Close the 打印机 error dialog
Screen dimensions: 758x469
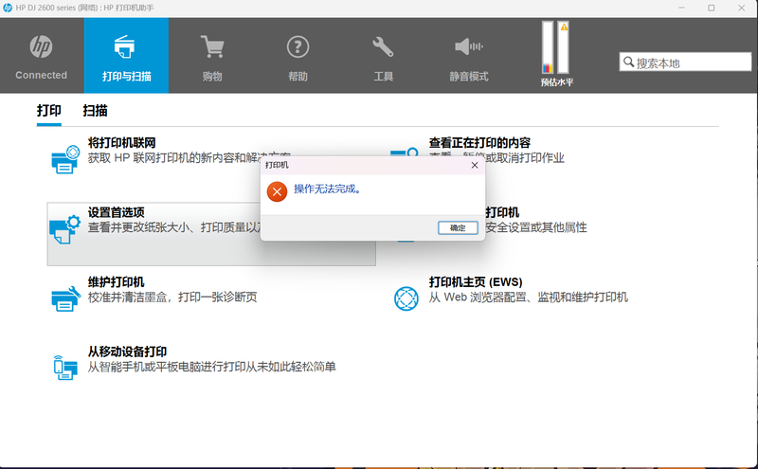(x=475, y=165)
